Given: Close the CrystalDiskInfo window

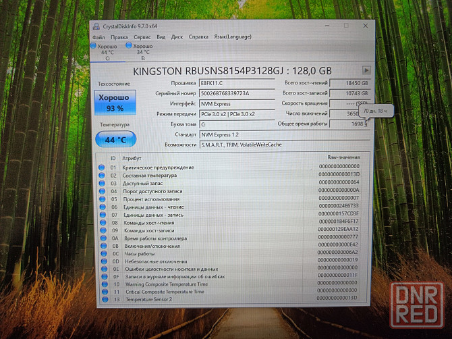Looking at the screenshot, I should tap(366, 26).
